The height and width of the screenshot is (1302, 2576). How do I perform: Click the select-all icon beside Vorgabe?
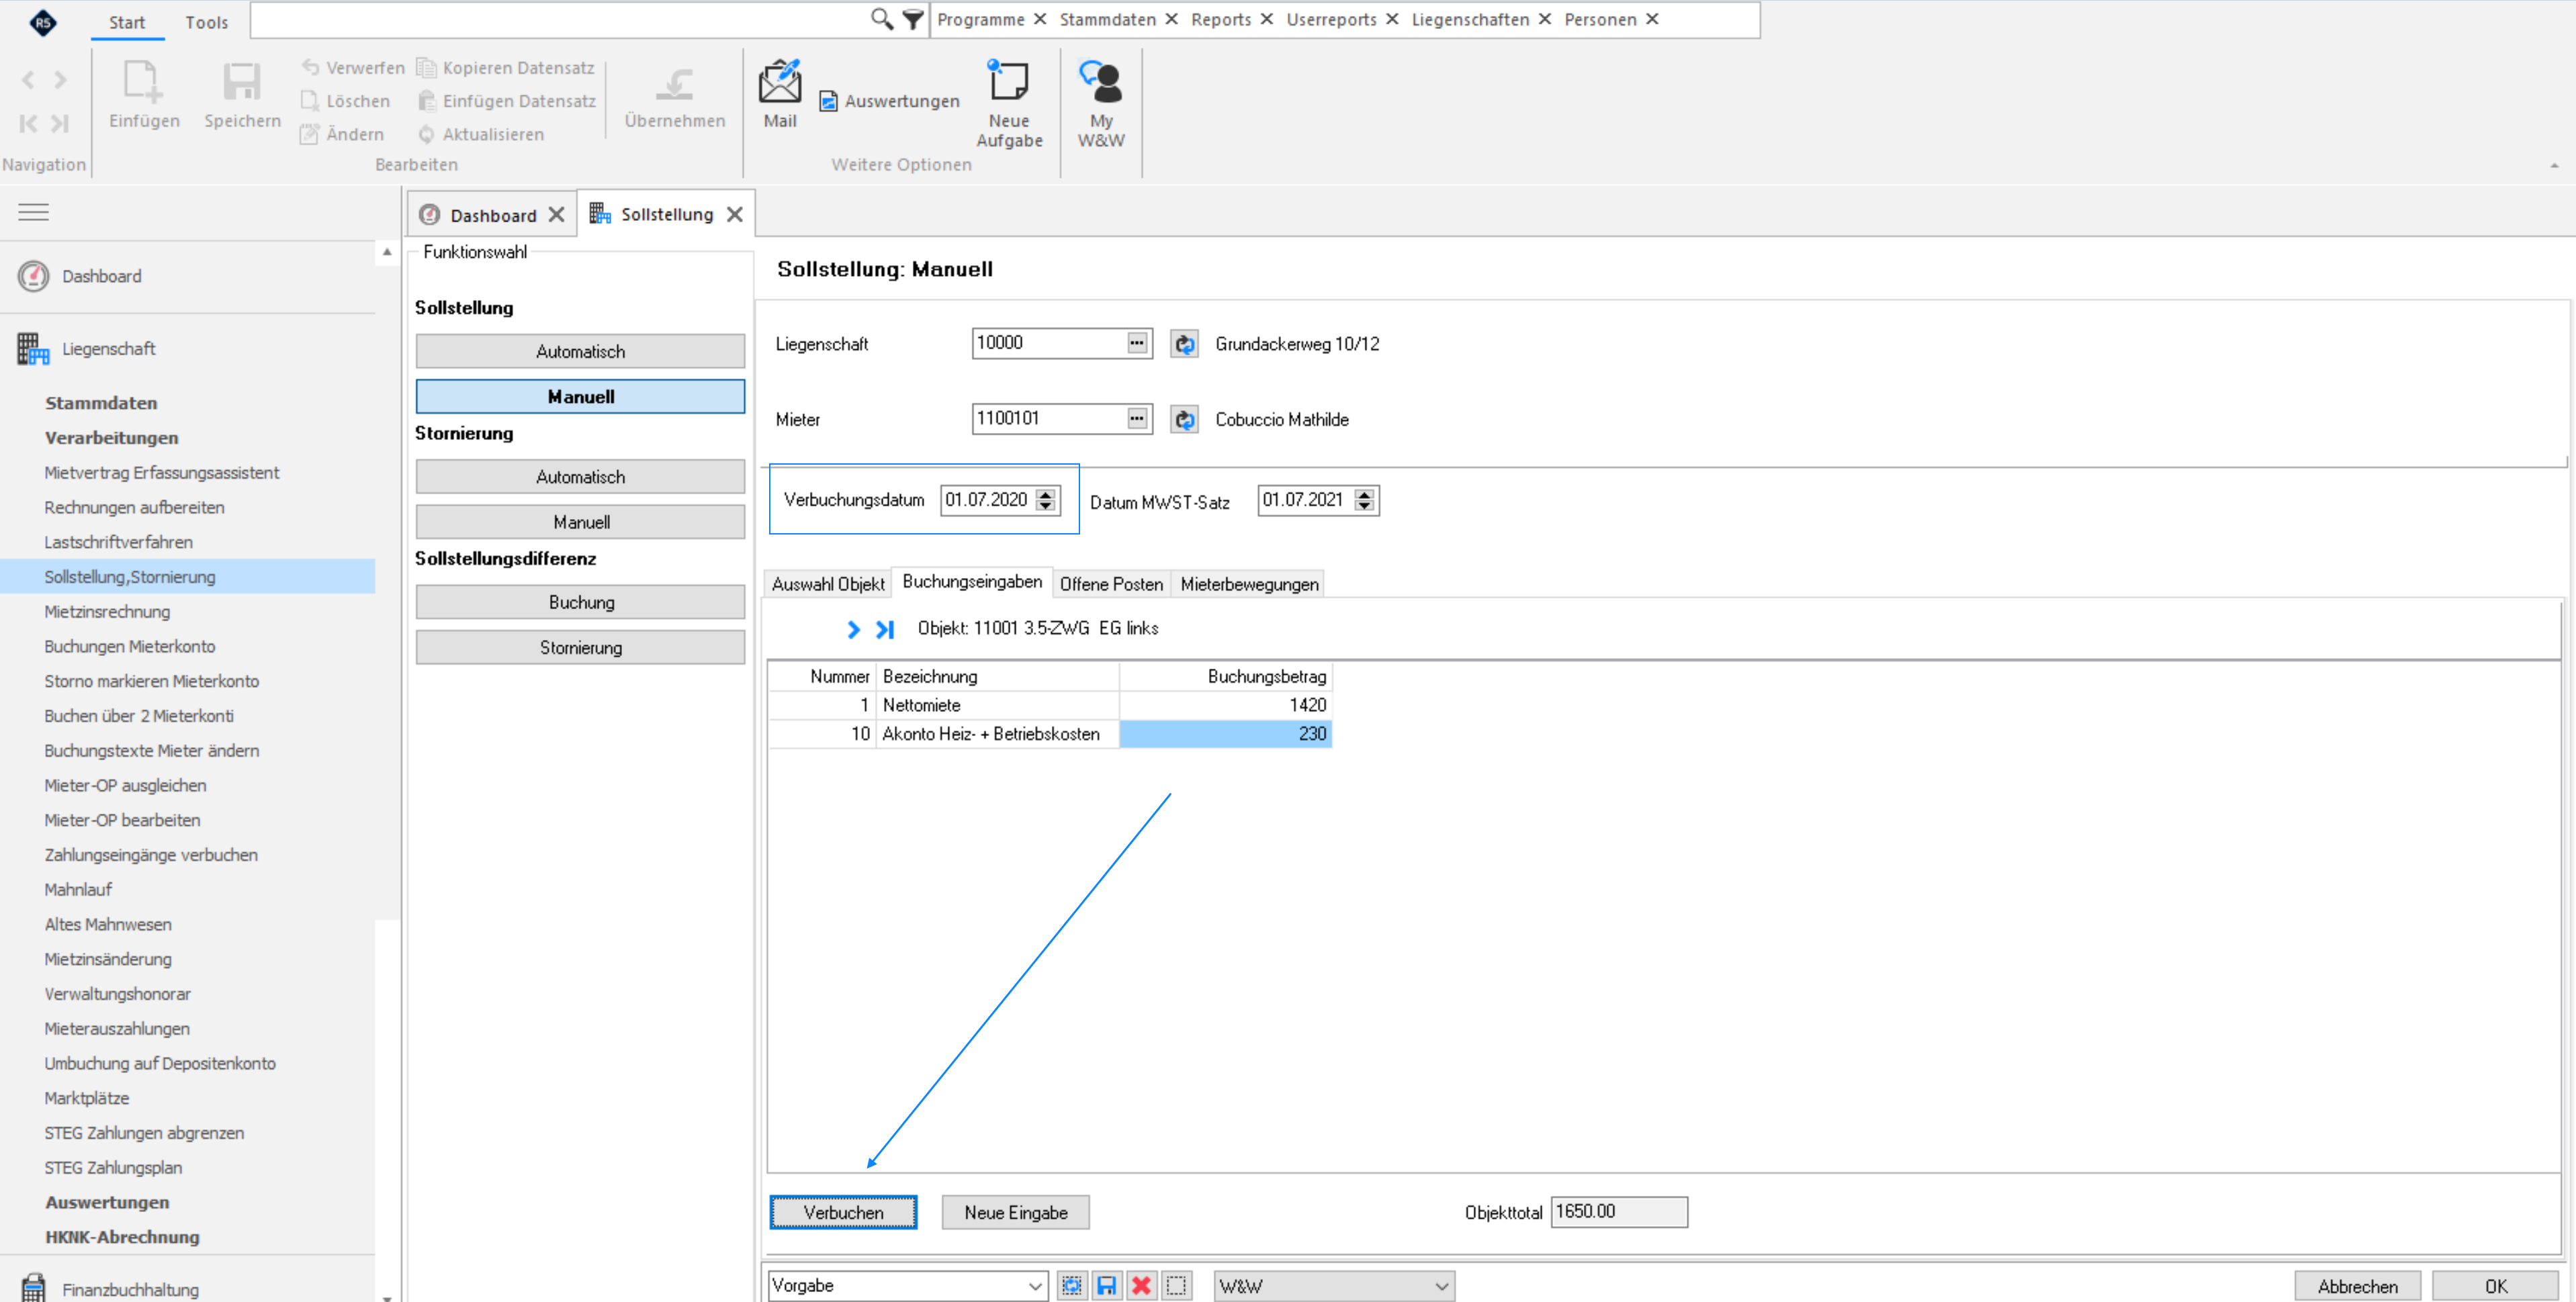1071,1286
